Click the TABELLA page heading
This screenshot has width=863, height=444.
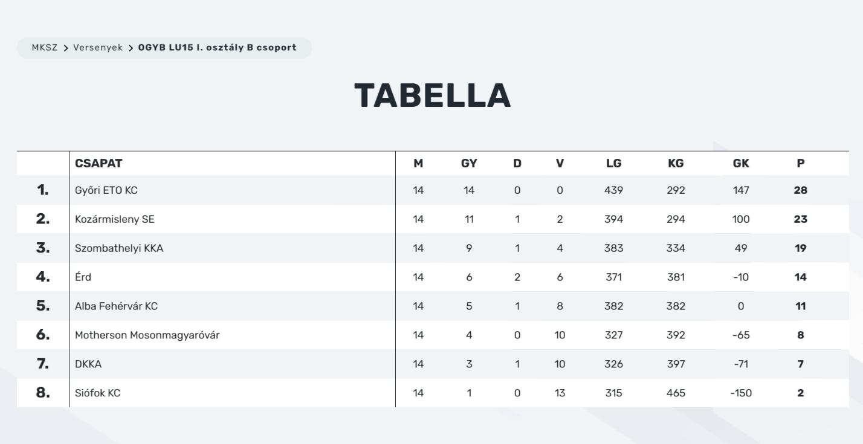click(432, 95)
